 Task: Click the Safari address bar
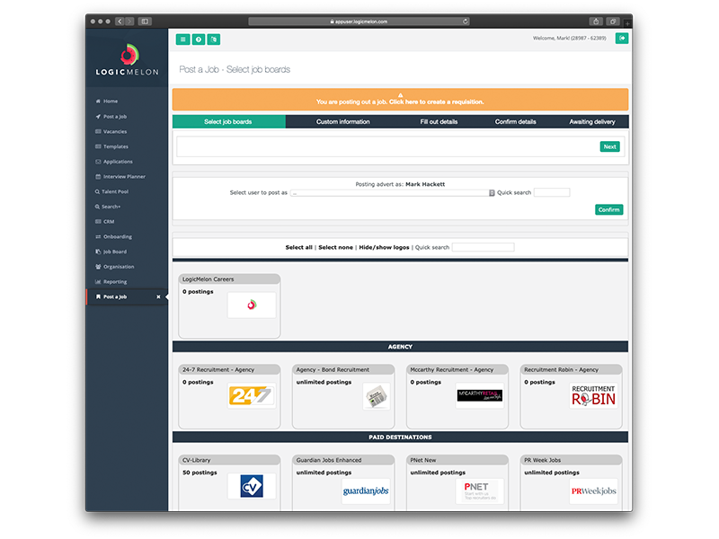point(359,21)
